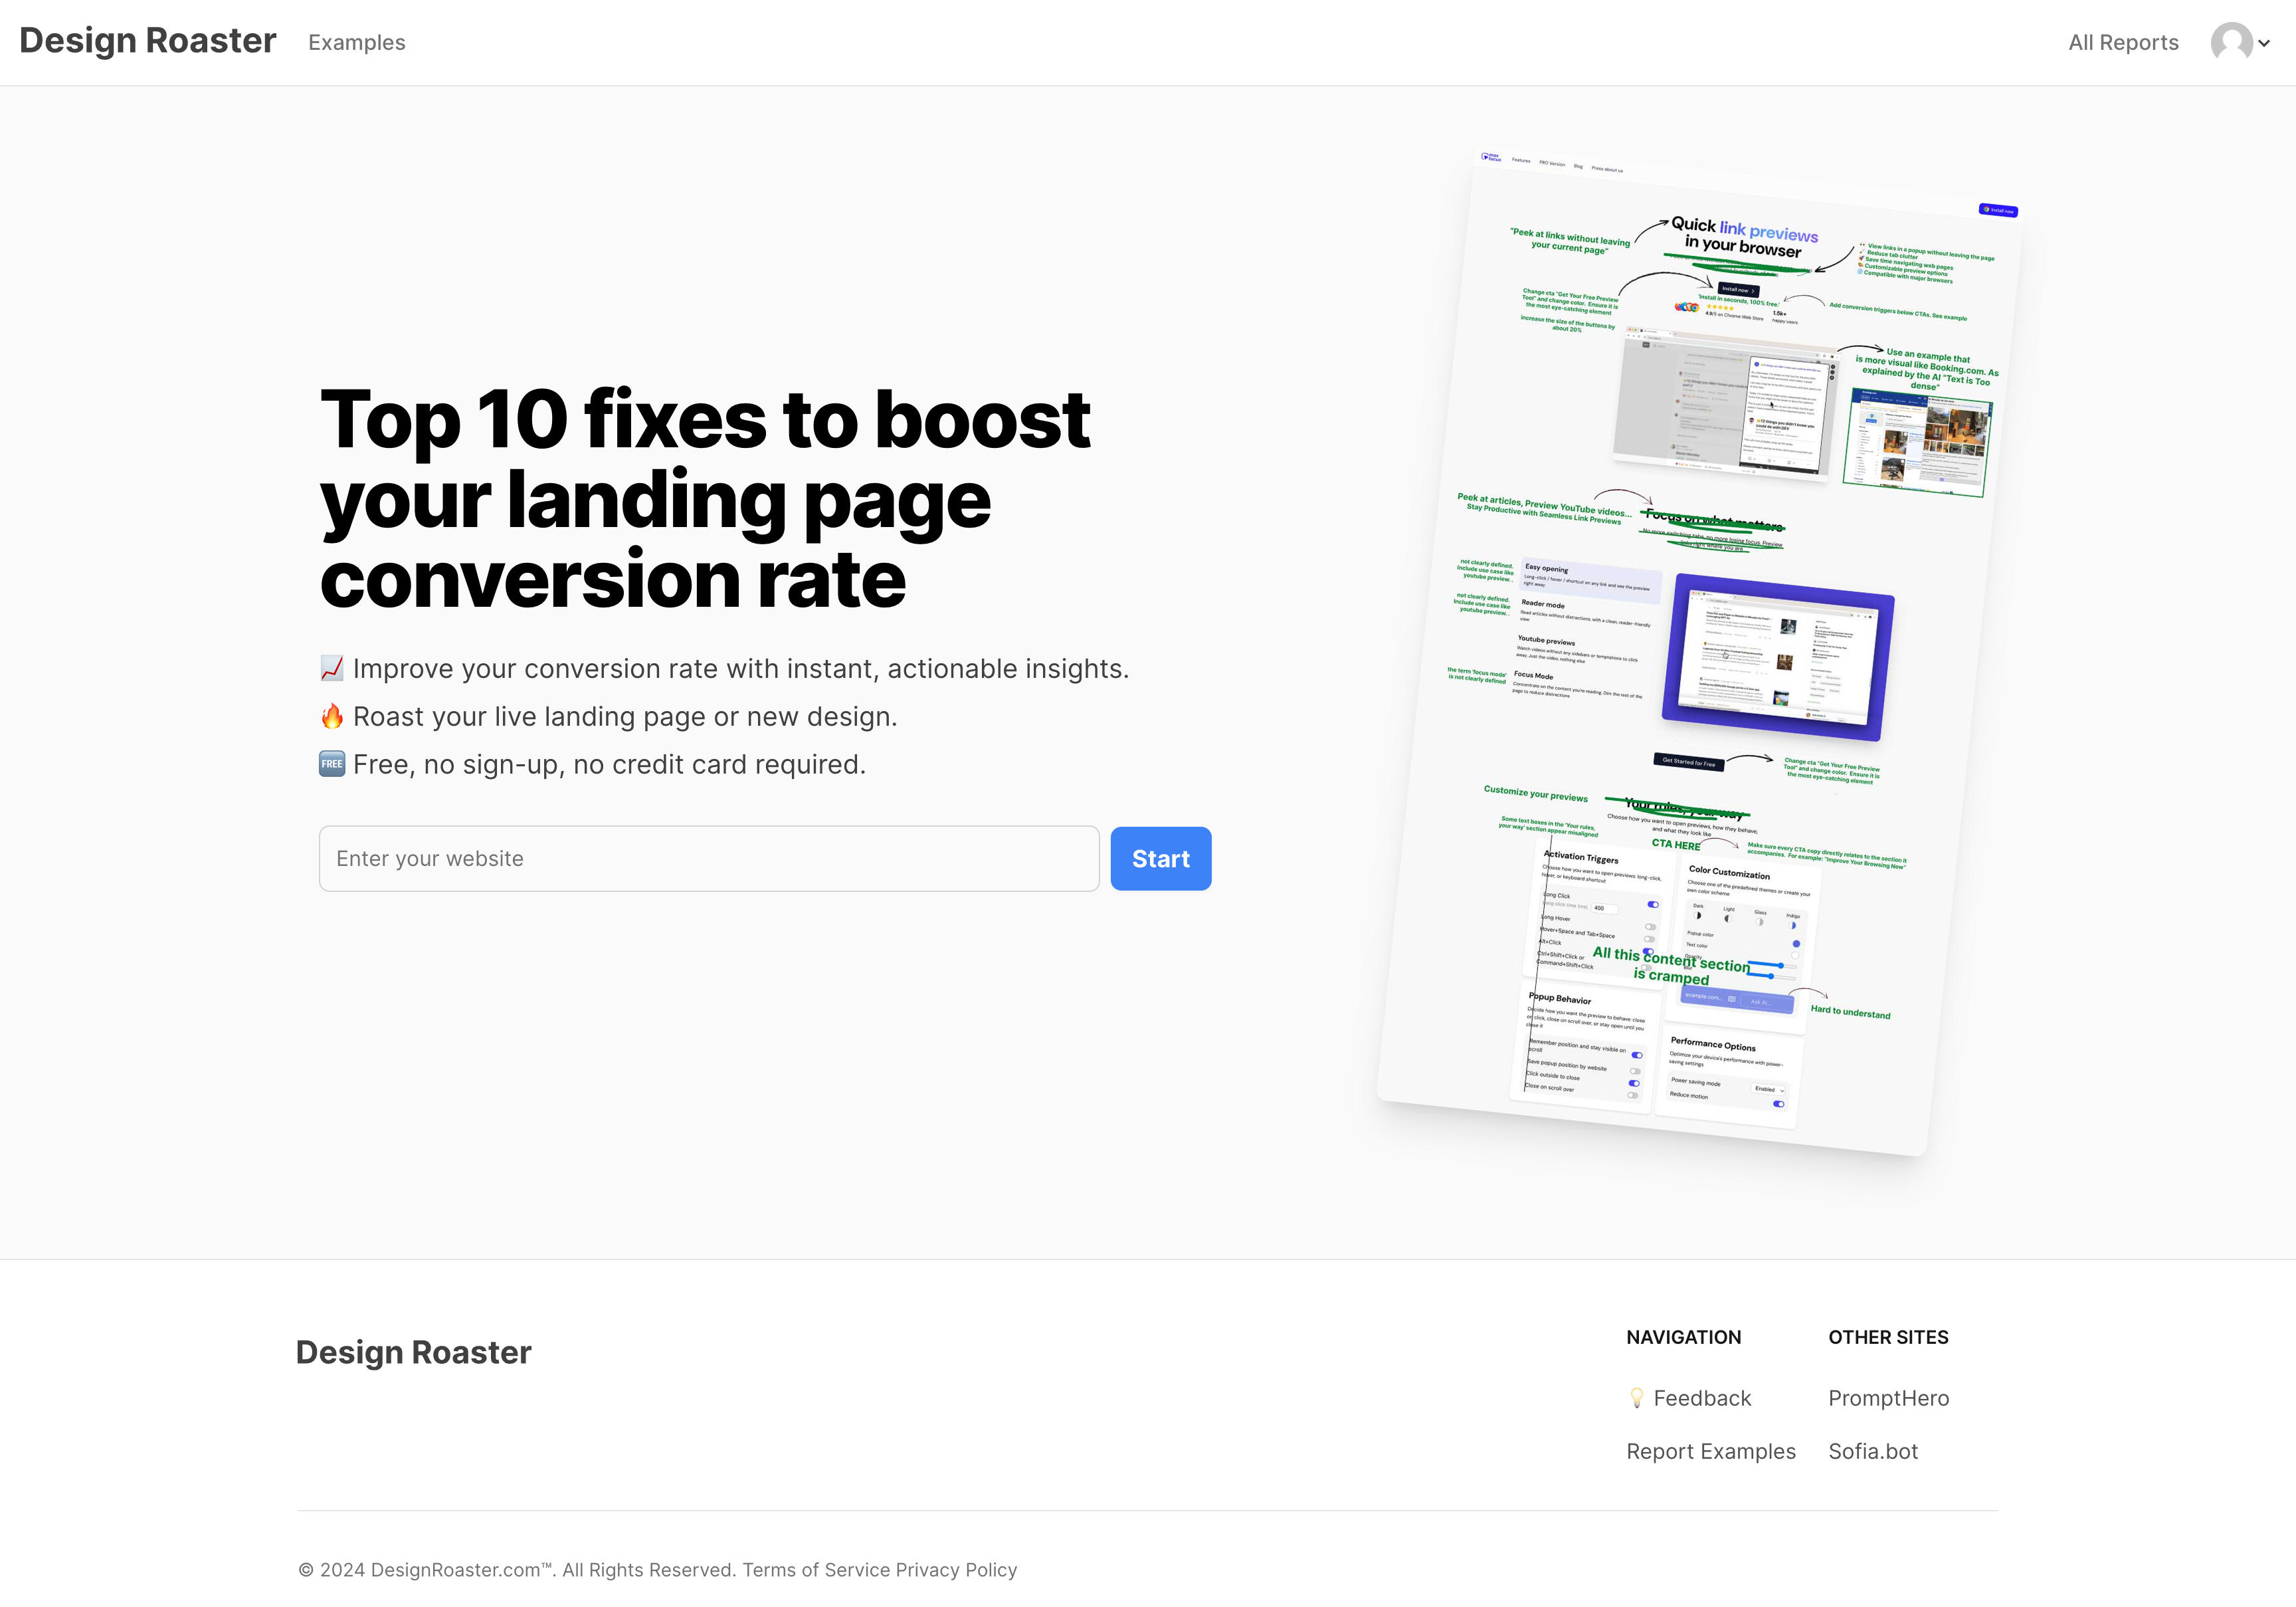Screen dimensions: 2296x1607
Task: Click the Top 10 fixes headline text
Action: (x=705, y=498)
